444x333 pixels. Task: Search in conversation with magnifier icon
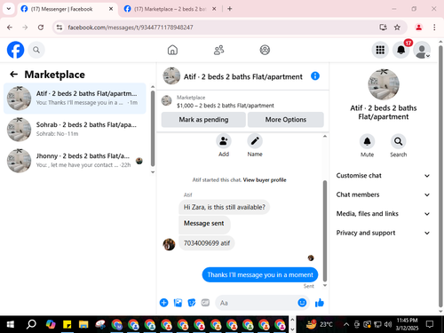tap(398, 141)
